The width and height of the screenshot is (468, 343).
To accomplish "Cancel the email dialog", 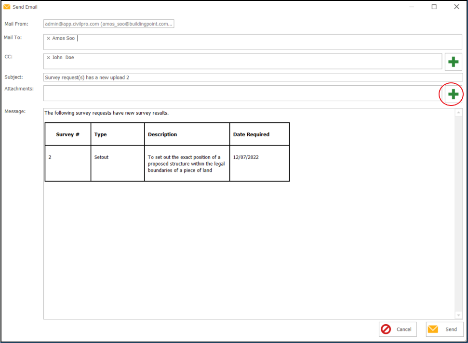I will point(398,330).
